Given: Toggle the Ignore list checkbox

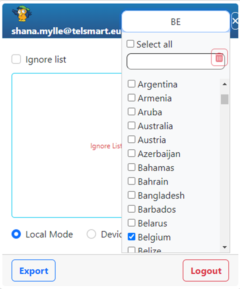Looking at the screenshot, I should [x=16, y=59].
